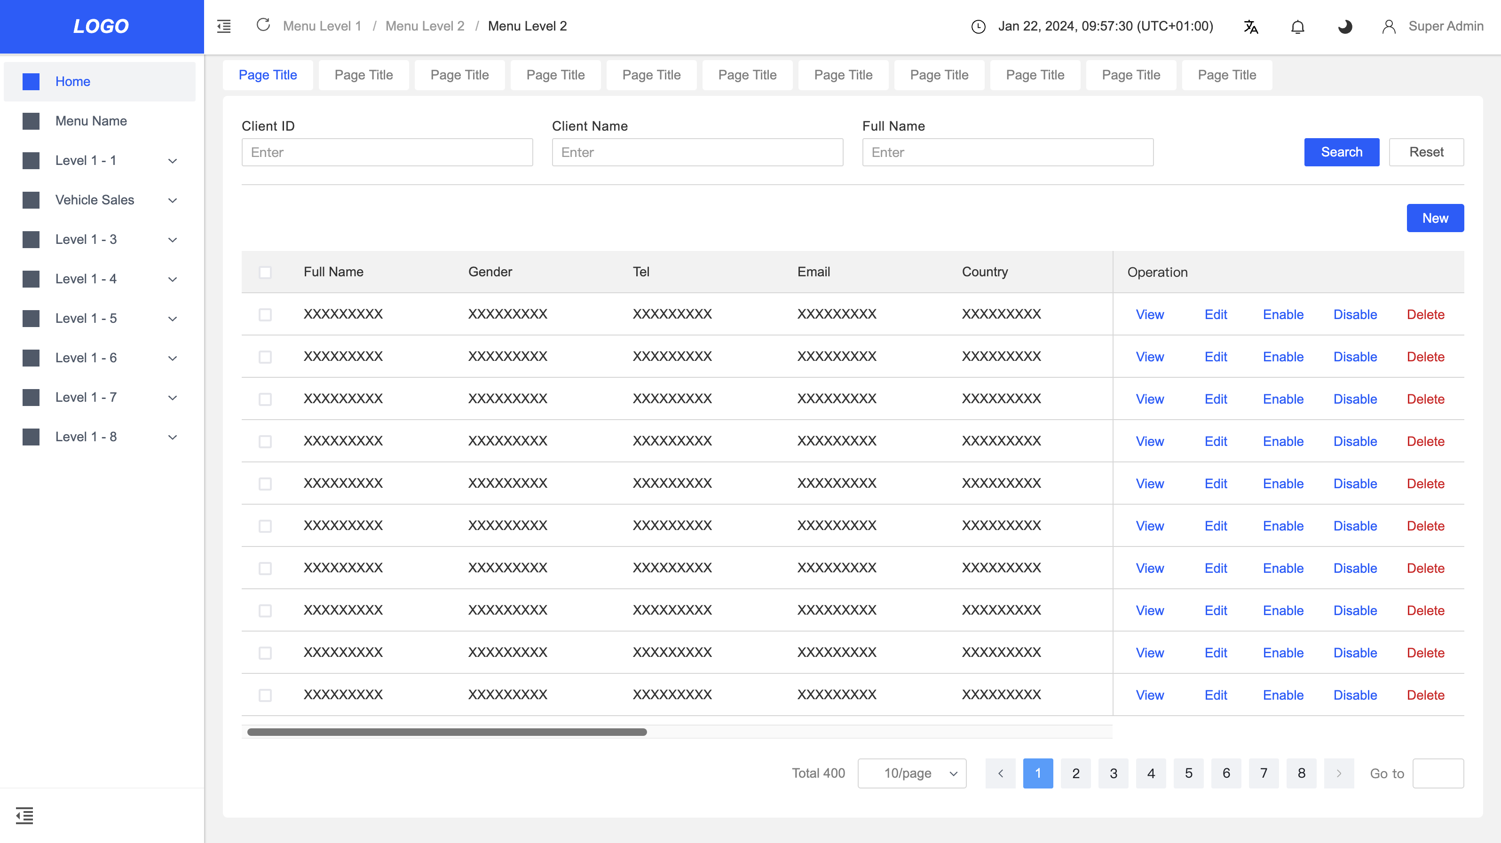
Task: Open the language translation icon
Action: click(1250, 27)
